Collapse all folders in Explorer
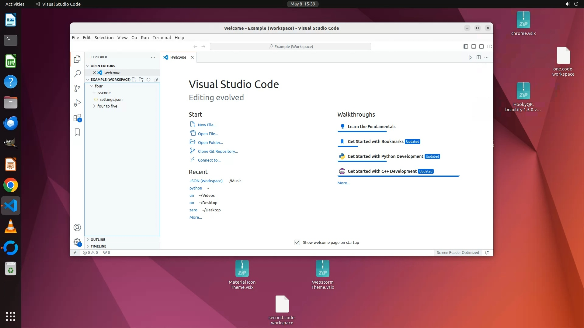 (156, 80)
